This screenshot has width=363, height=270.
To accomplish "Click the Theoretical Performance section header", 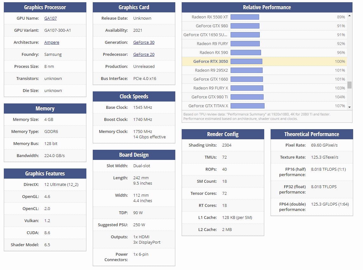I will [312, 134].
